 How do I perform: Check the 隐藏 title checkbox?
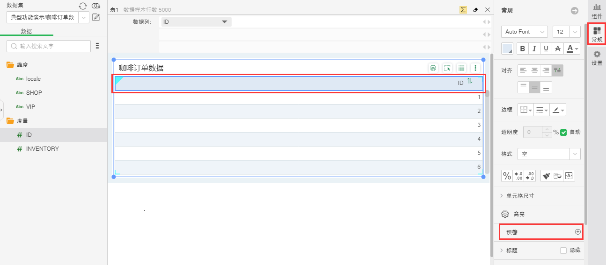(563, 251)
